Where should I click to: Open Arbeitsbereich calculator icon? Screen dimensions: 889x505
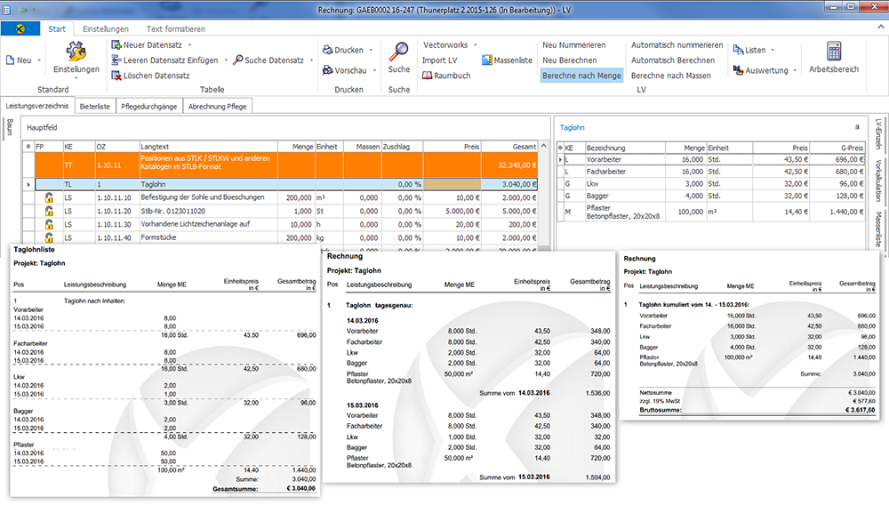pyautogui.click(x=834, y=51)
